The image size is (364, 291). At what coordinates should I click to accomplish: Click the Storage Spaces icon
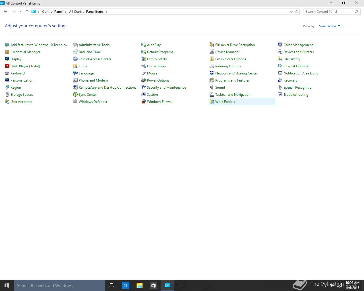pyautogui.click(x=7, y=94)
